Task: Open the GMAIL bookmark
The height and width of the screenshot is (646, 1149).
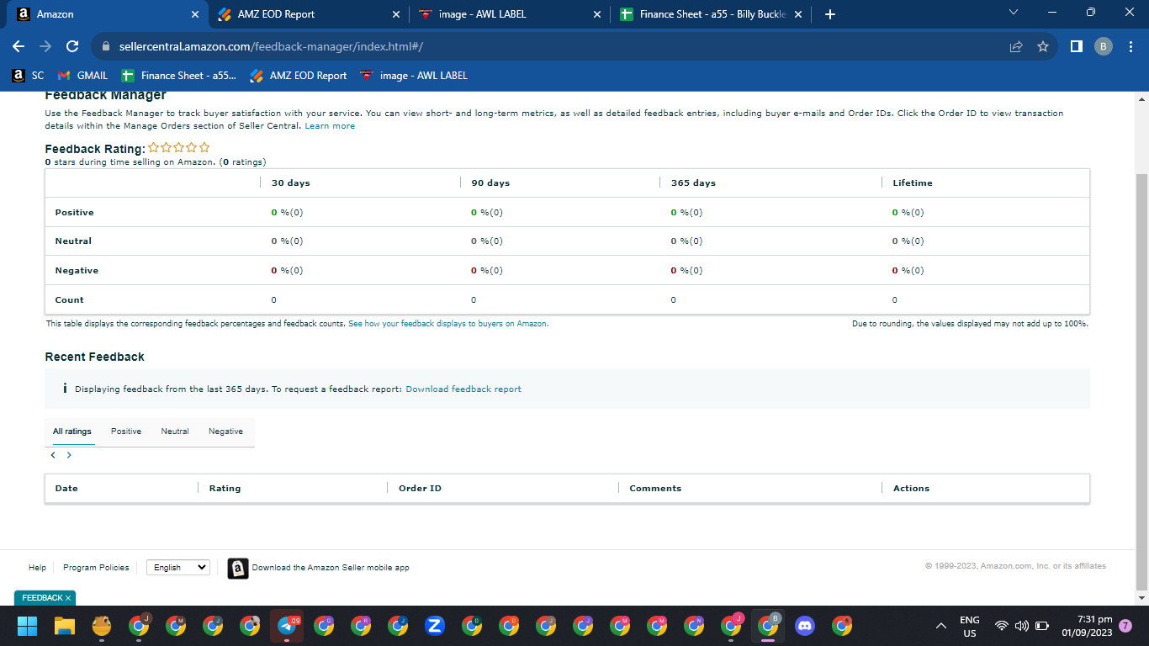Action: pos(83,76)
